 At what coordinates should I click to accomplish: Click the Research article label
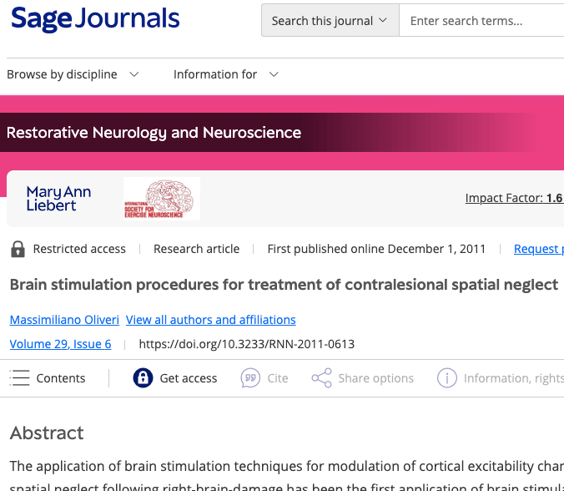[196, 249]
